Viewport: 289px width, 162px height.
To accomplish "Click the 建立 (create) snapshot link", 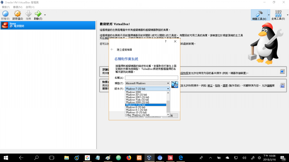I will (210, 85).
